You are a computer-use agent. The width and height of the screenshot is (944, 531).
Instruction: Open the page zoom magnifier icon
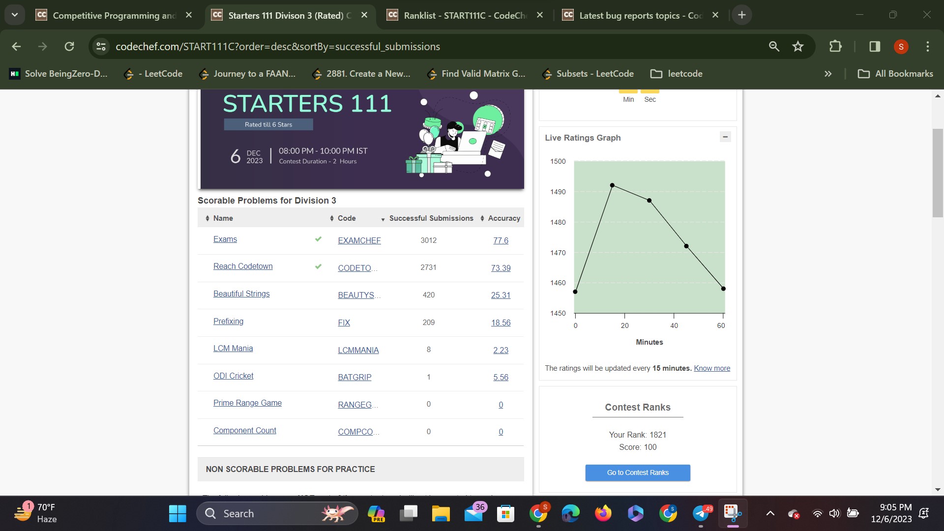[x=774, y=46]
